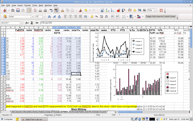The image size is (193, 121).
Task: Click the Save document icon
Action: (18, 10)
